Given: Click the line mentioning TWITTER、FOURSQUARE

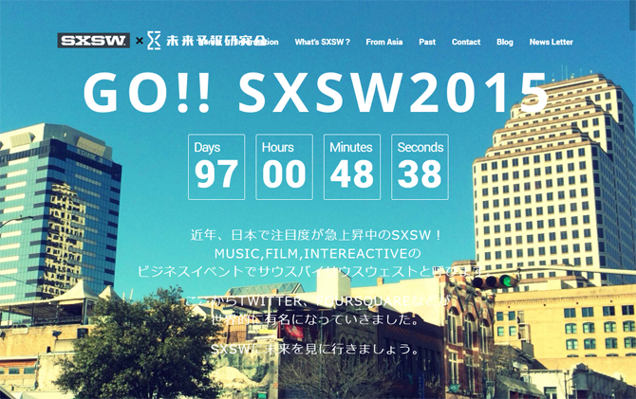Looking at the screenshot, I should tap(318, 301).
